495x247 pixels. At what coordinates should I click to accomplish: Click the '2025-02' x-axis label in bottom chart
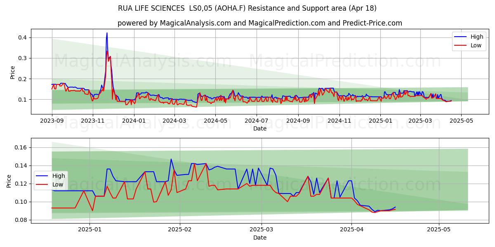(x=180, y=230)
